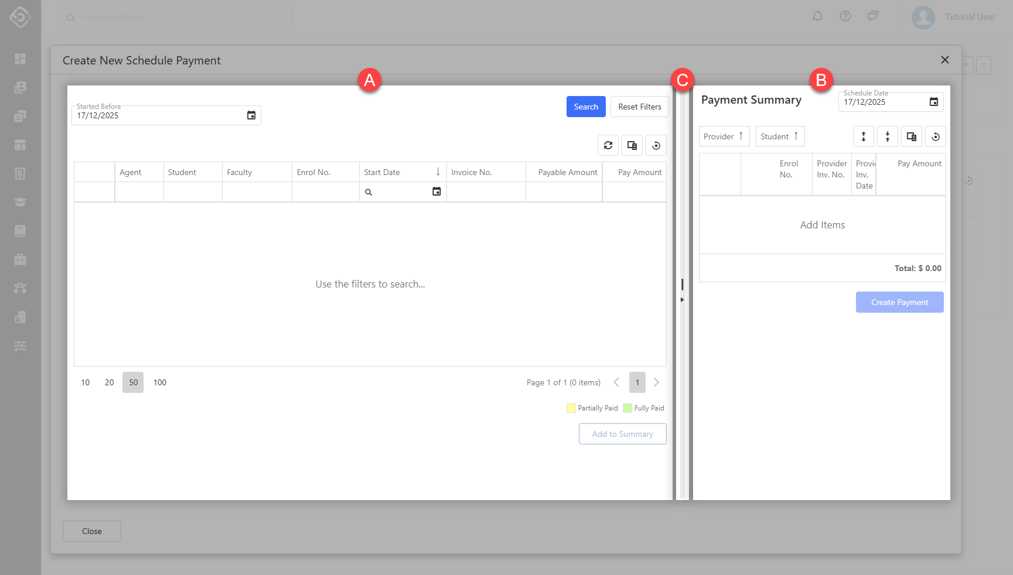Reset layout of the search results grid
Image resolution: width=1013 pixels, height=575 pixels.
pos(656,145)
